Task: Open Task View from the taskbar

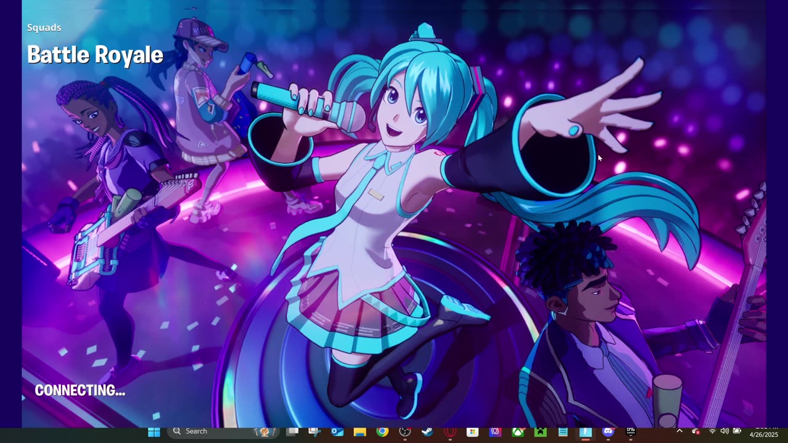Action: click(x=292, y=432)
